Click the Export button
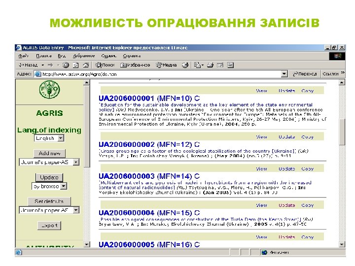This screenshot has height=266, width=355. click(49, 225)
